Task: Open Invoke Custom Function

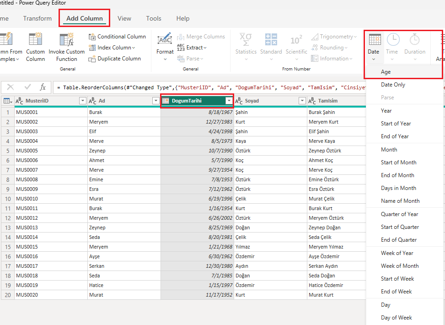Action: 67,47
